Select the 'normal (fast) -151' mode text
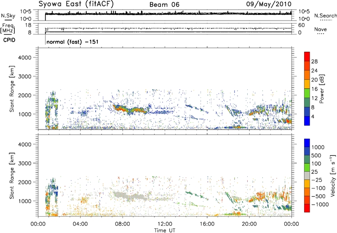Viewport: 337px width, 233px height. (x=72, y=42)
